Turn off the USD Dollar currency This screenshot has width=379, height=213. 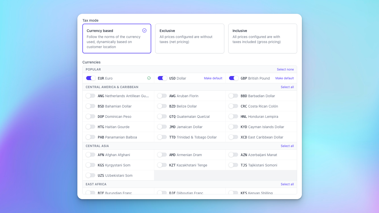pyautogui.click(x=162, y=78)
